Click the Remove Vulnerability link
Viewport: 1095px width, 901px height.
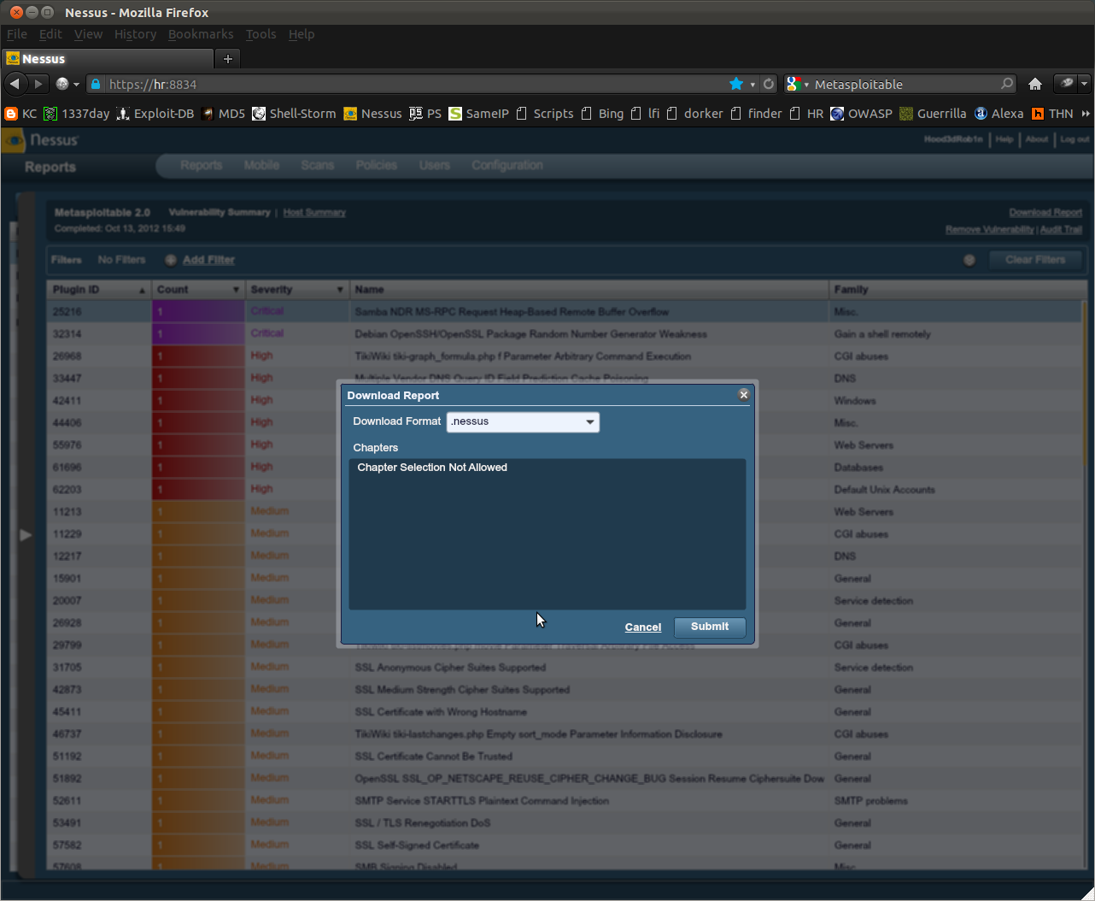click(x=989, y=229)
